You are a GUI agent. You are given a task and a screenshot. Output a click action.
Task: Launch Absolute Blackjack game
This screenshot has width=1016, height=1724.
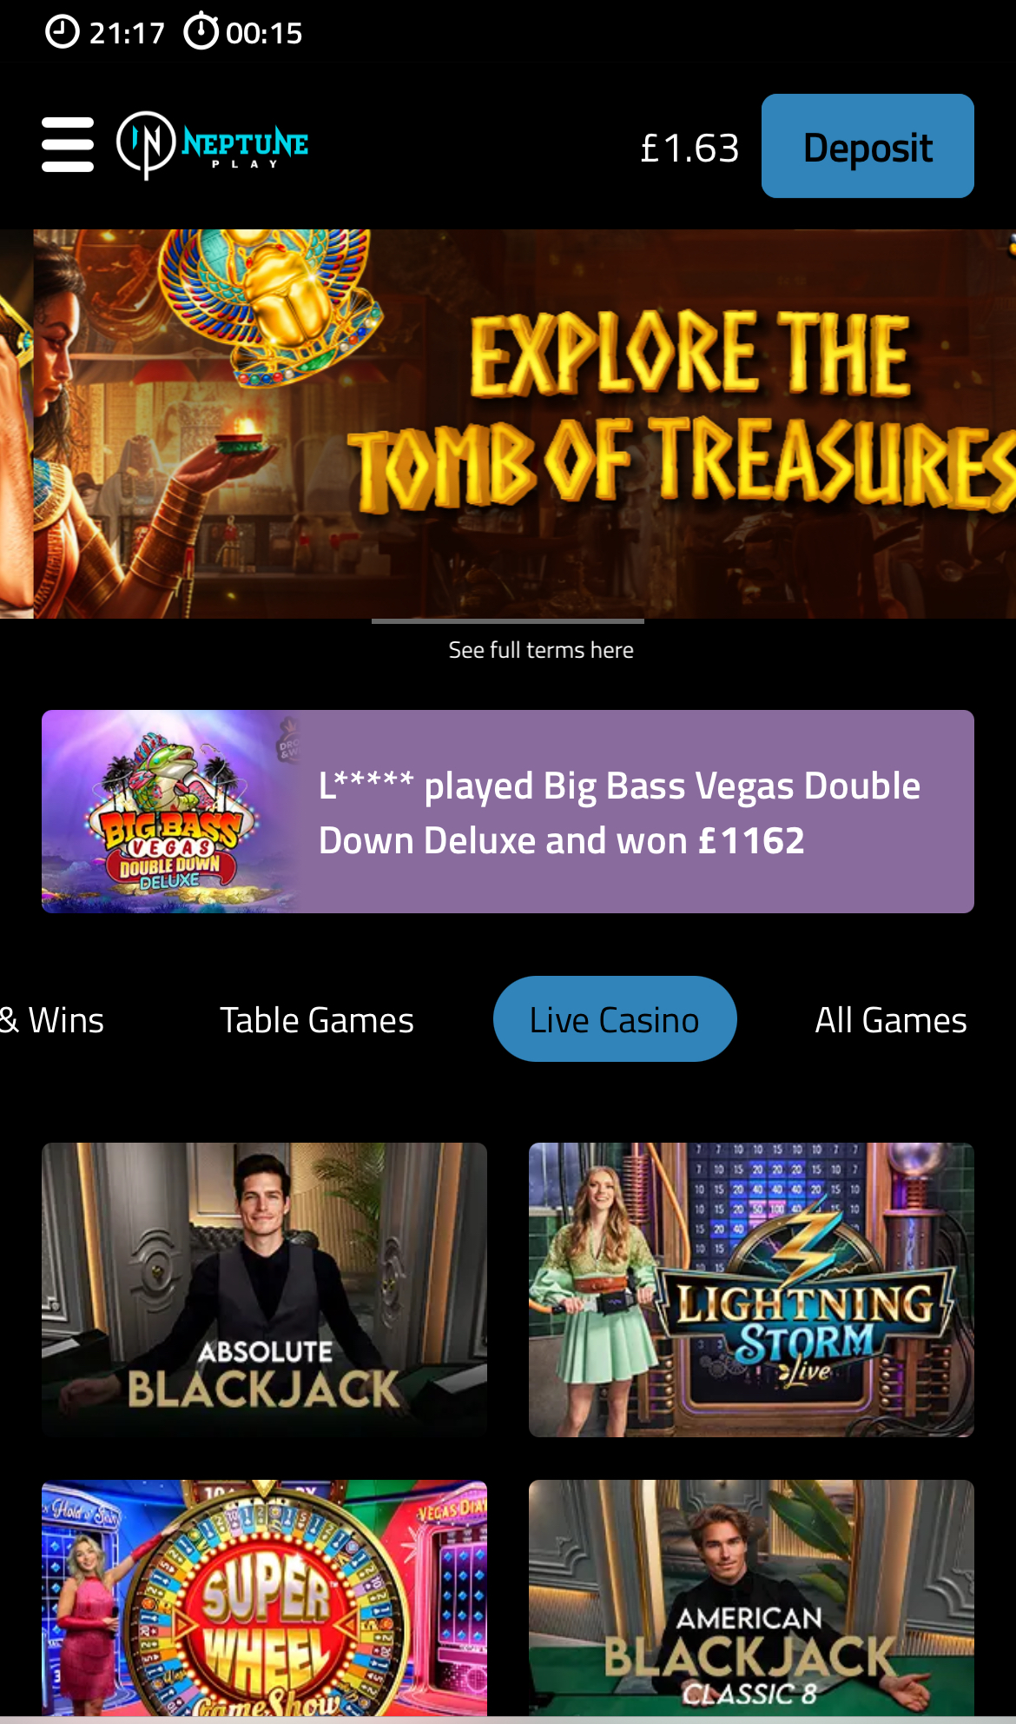pos(264,1290)
